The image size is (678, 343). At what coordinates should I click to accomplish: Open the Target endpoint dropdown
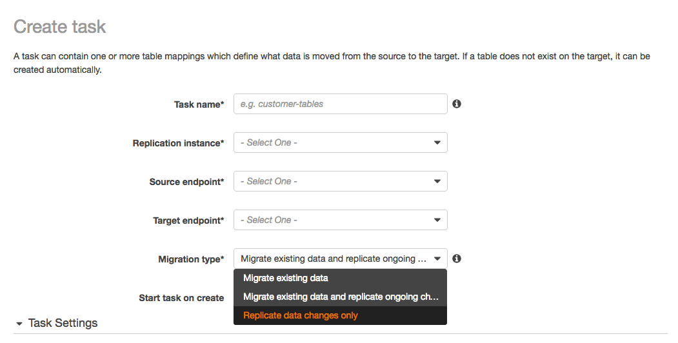click(341, 220)
